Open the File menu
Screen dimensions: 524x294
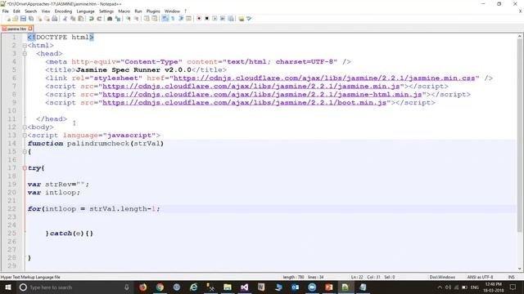point(6,11)
